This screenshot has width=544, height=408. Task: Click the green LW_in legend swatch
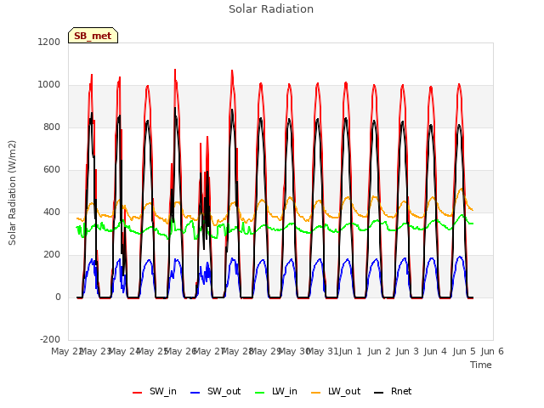click(259, 393)
